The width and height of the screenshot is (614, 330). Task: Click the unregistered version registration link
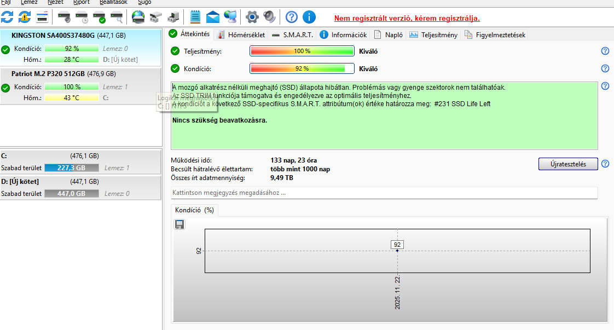click(x=407, y=19)
